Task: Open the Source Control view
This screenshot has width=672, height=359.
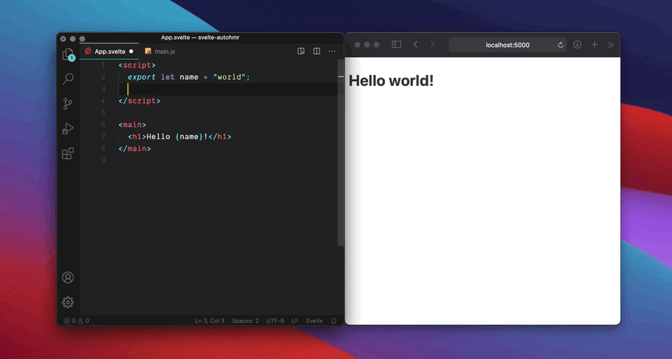Action: coord(68,103)
